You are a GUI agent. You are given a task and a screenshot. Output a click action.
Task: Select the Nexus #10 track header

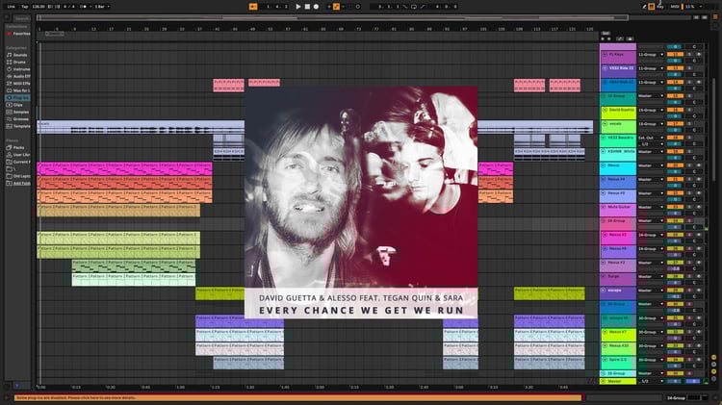click(x=618, y=348)
